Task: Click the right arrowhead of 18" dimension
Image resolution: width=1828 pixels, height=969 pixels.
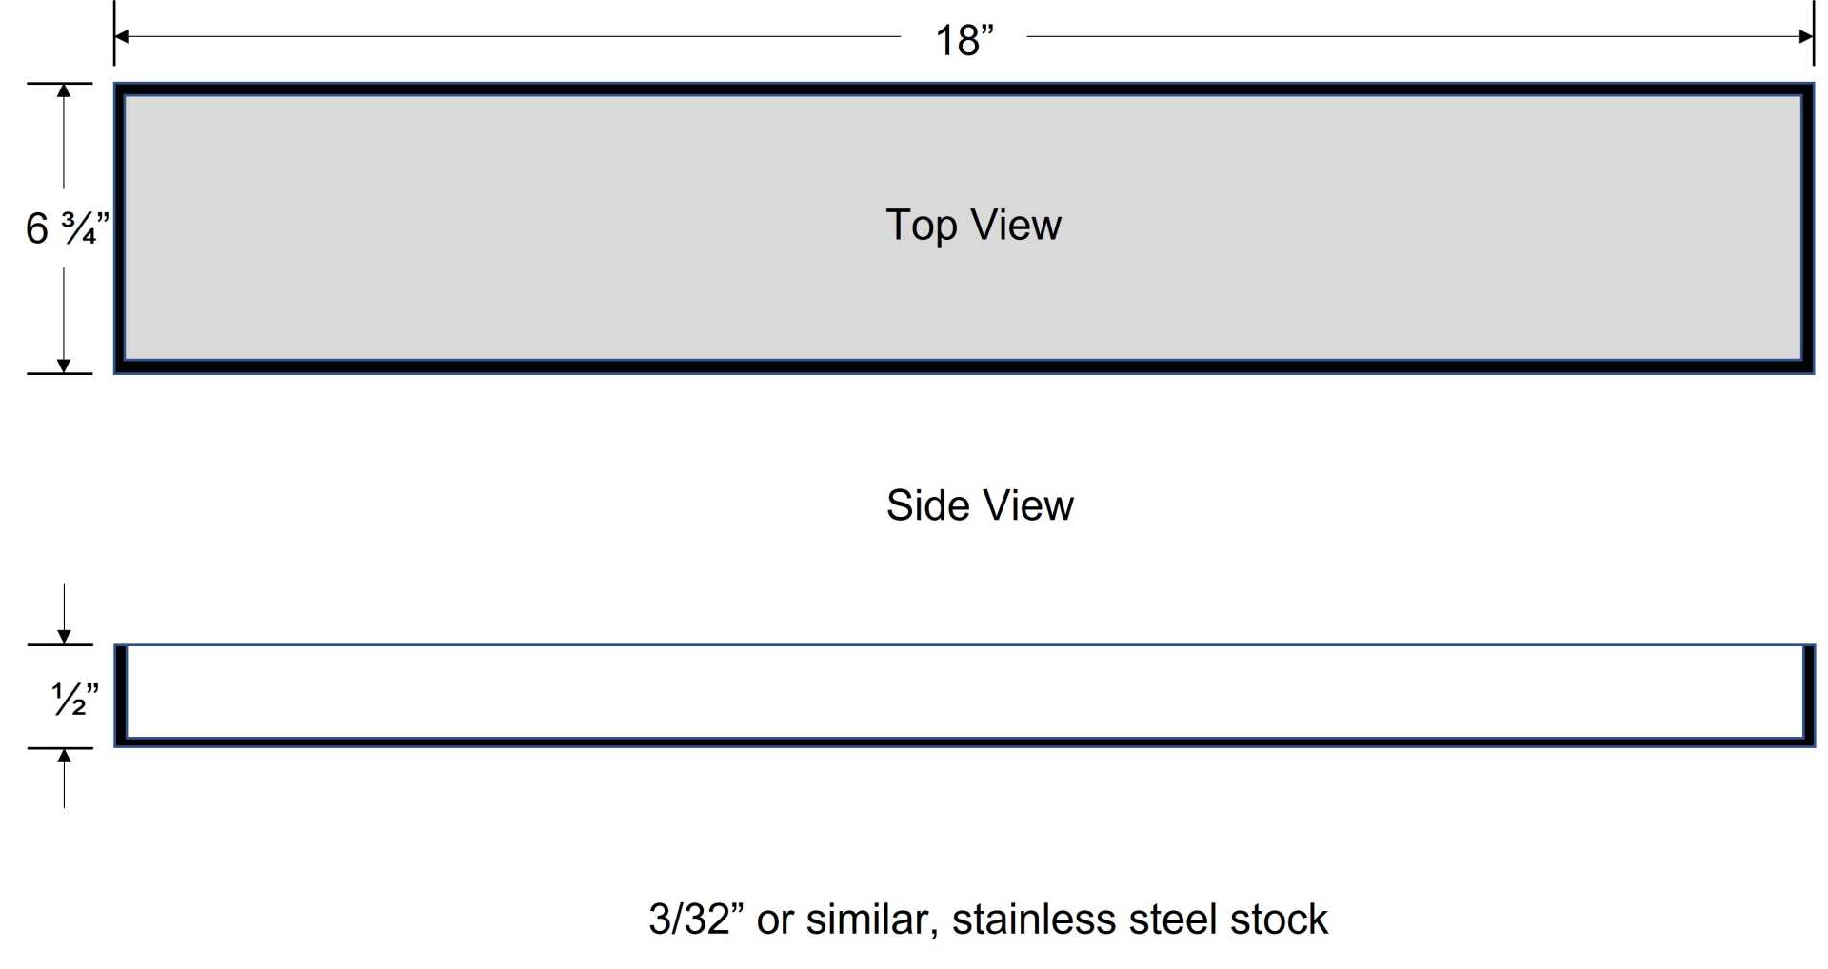Action: point(1806,36)
